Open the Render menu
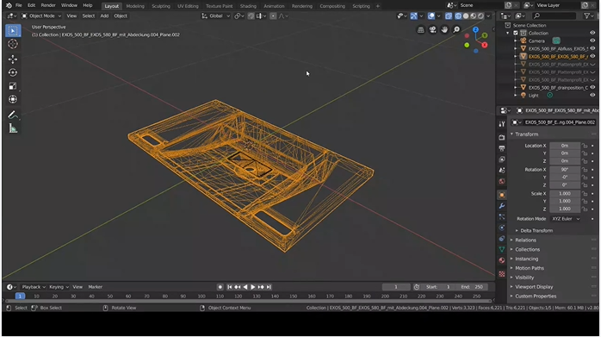 pyautogui.click(x=48, y=5)
